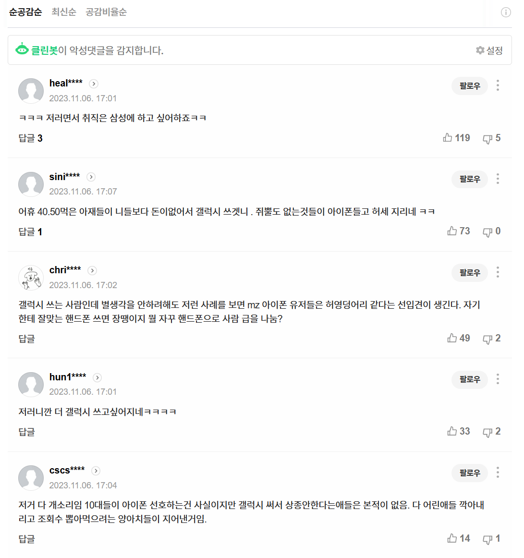Viewport: 524px width, 558px height.
Task: Expand 답글 3 replies under heal****
Action: tap(30, 138)
